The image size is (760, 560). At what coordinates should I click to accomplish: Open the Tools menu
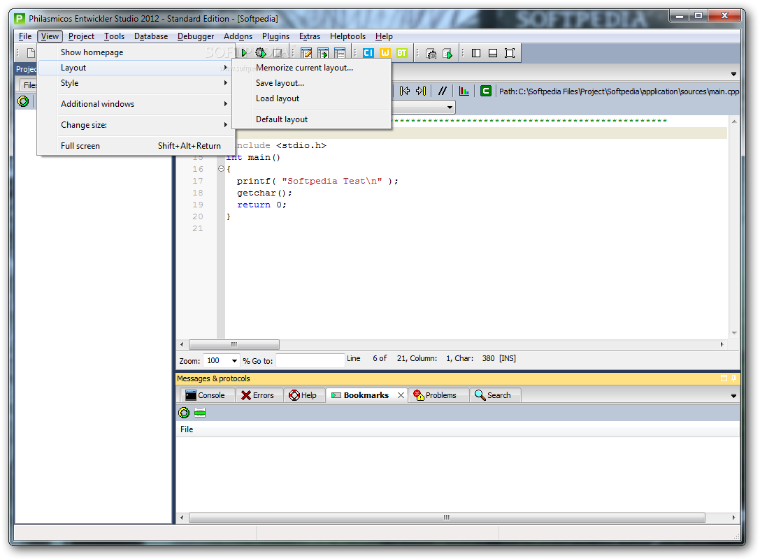tap(114, 36)
